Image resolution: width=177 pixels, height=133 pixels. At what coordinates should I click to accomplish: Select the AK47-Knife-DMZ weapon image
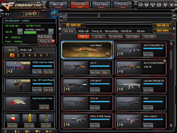coord(129,50)
